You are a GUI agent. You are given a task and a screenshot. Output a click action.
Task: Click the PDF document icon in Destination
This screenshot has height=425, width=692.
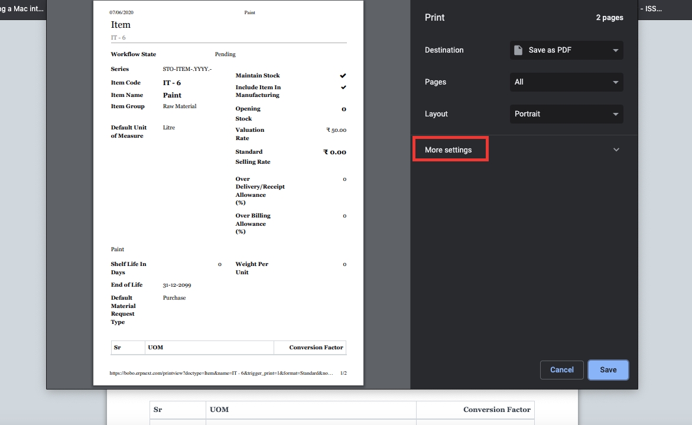pyautogui.click(x=518, y=50)
